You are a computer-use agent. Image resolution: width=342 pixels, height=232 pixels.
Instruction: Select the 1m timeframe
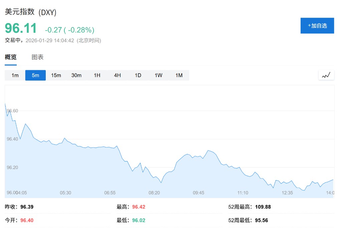(x=15, y=75)
